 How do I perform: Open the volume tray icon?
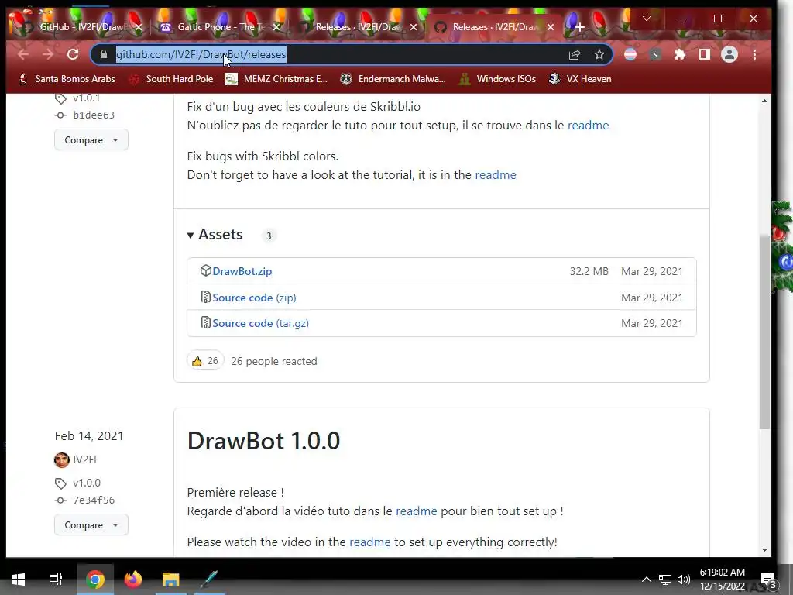click(x=684, y=580)
